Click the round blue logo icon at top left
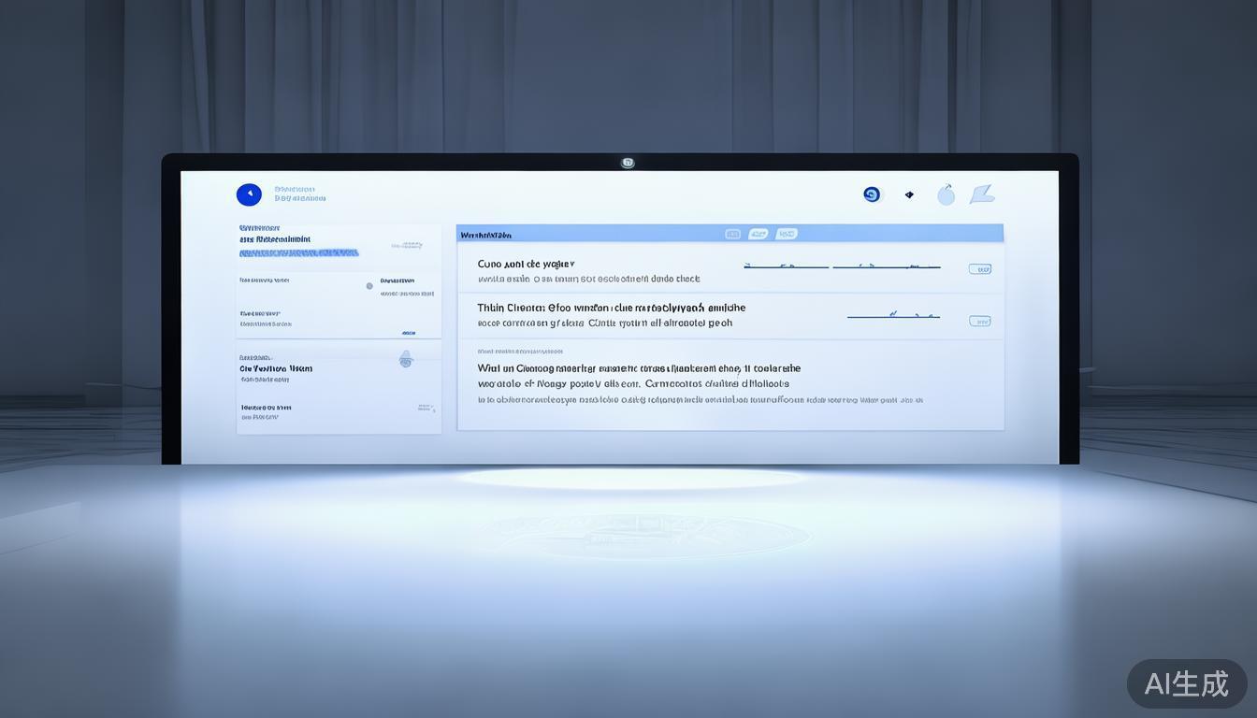Image resolution: width=1257 pixels, height=718 pixels. (249, 194)
